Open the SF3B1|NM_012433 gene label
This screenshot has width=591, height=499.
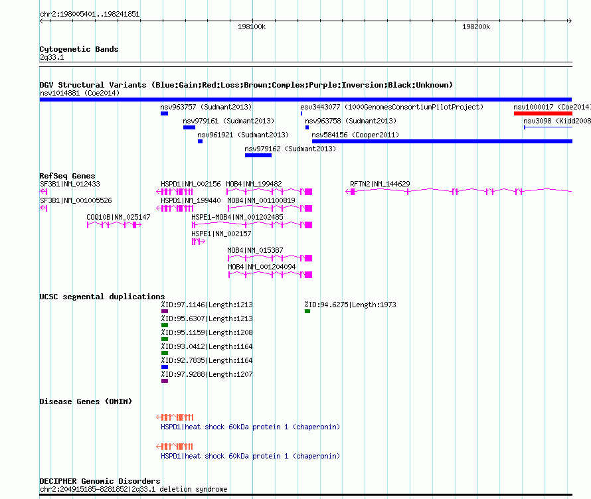click(x=70, y=184)
